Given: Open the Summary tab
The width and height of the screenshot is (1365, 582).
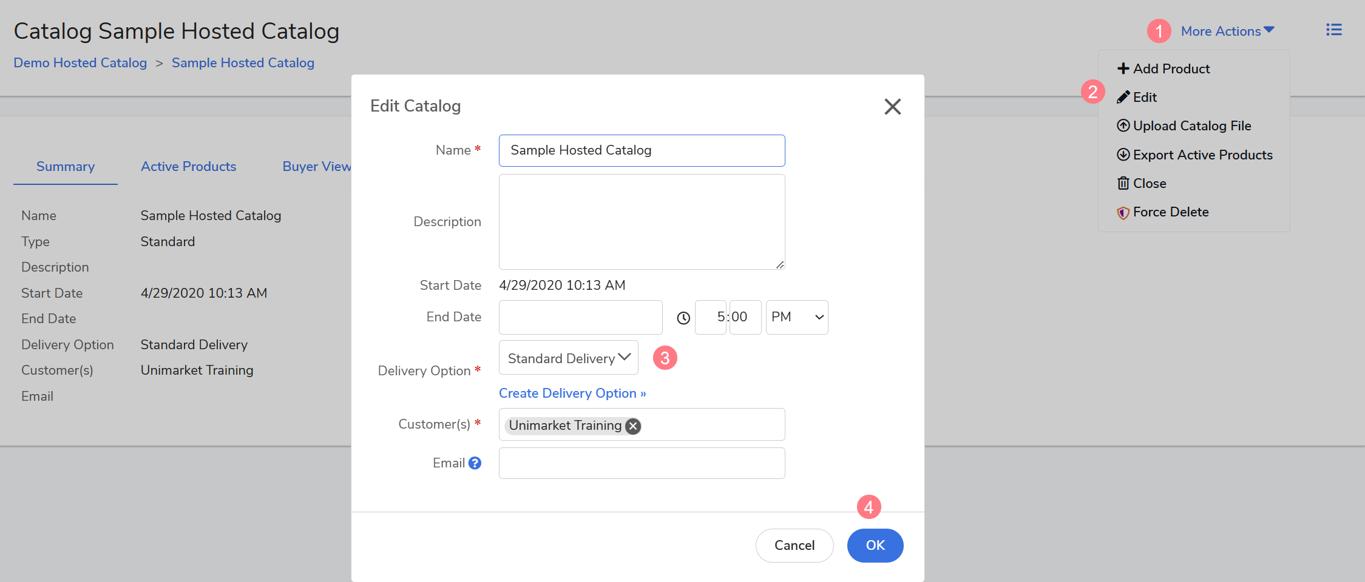Looking at the screenshot, I should 66,167.
